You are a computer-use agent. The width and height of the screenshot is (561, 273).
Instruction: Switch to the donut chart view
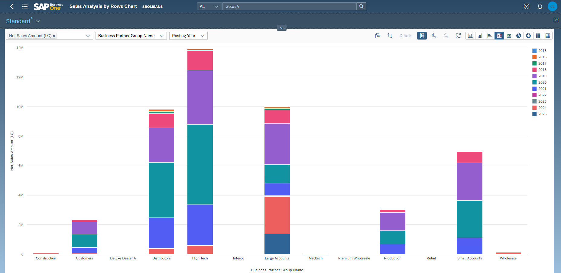[528, 36]
